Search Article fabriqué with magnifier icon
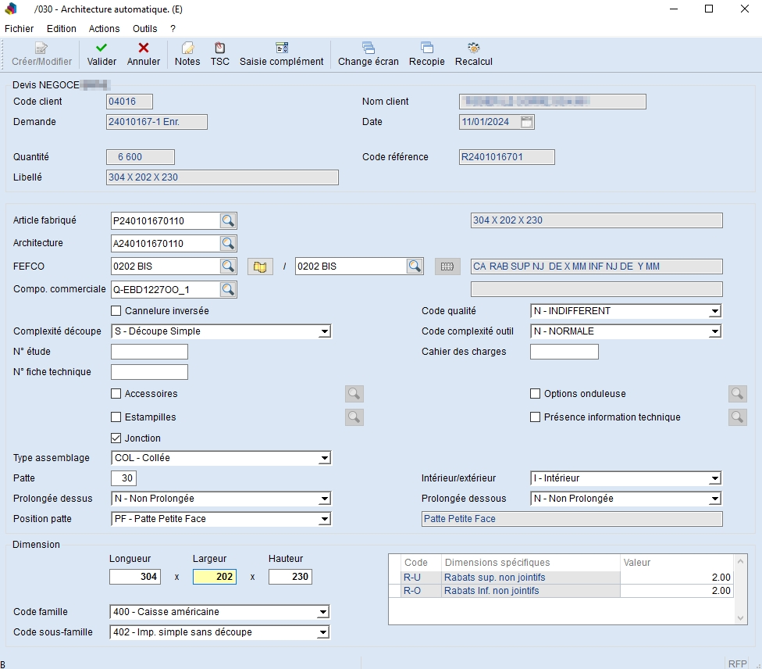The height and width of the screenshot is (669, 762). pos(227,221)
